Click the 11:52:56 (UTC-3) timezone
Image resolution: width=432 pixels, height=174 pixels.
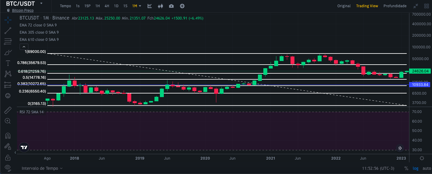378,168
